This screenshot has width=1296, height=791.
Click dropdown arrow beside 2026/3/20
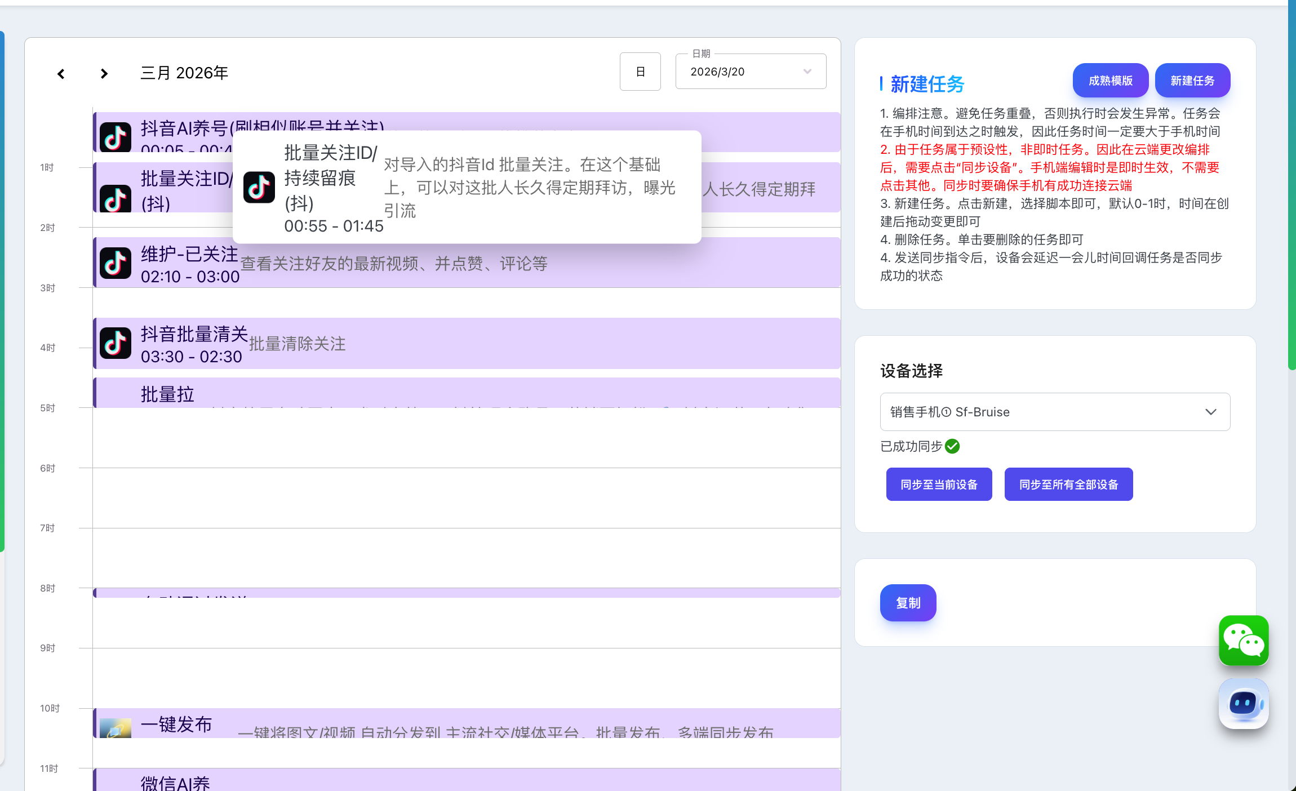pyautogui.click(x=807, y=72)
